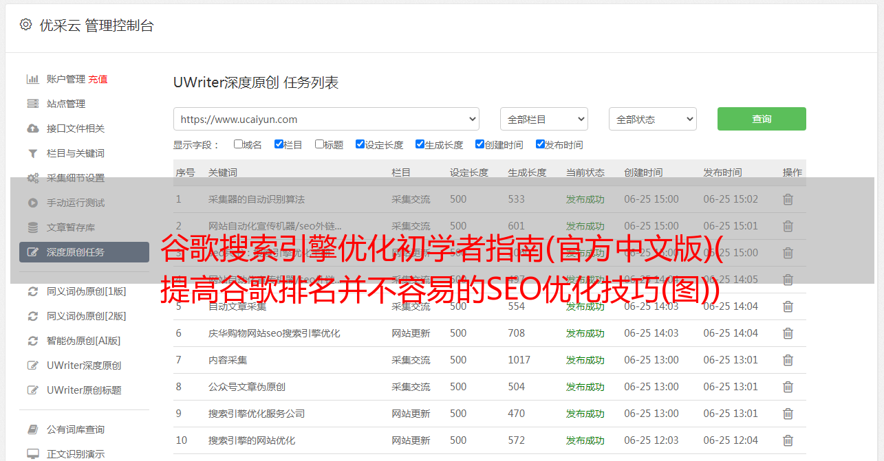Delete row 8 公众号文章伪原创 task
The width and height of the screenshot is (884, 461).
click(x=788, y=387)
